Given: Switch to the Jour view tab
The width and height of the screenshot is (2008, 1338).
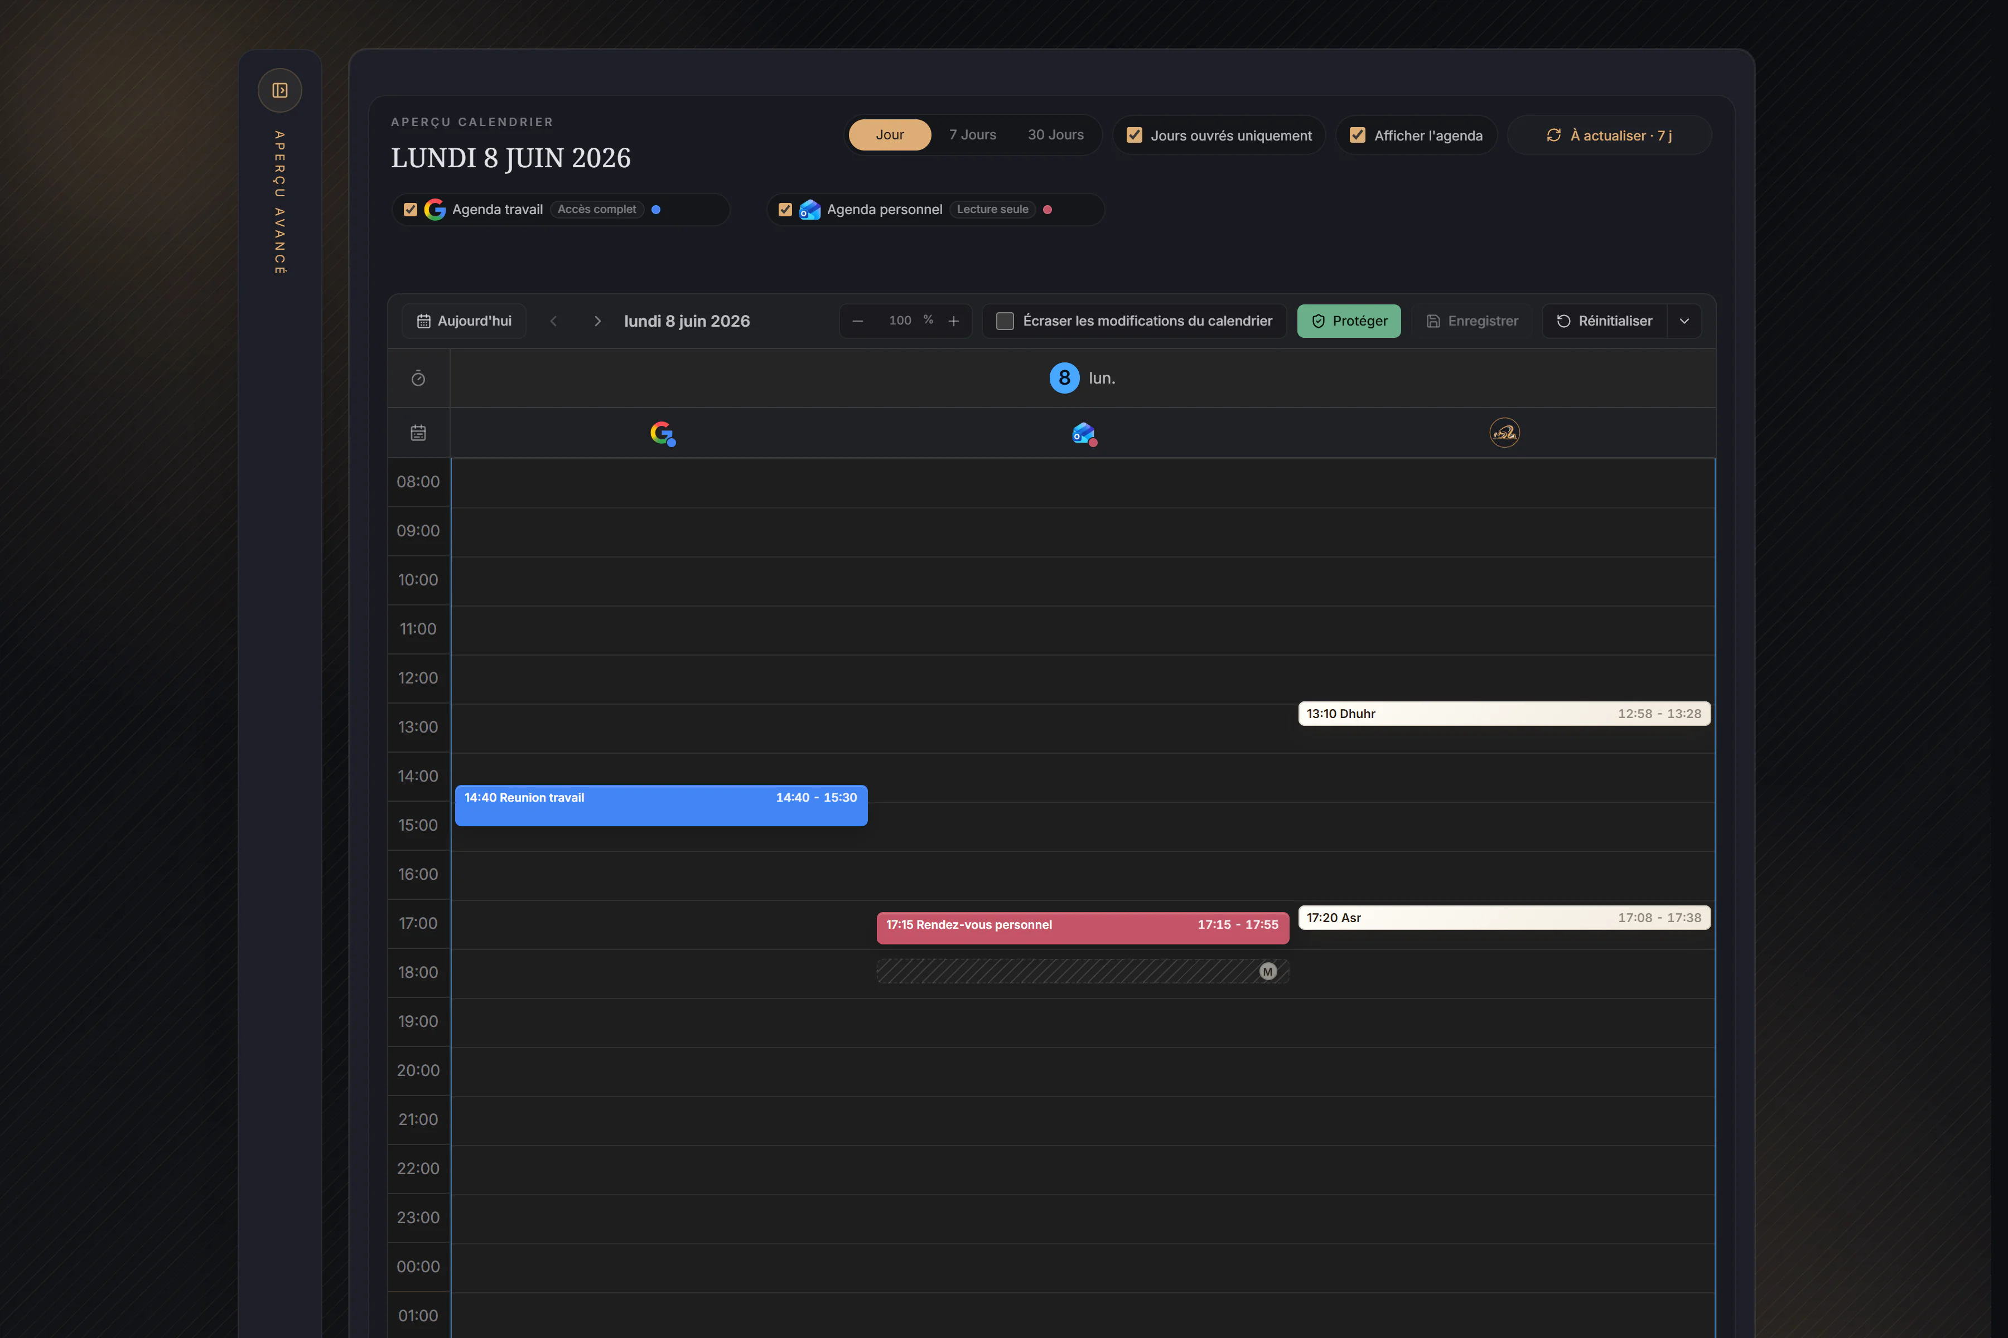Looking at the screenshot, I should 890,135.
